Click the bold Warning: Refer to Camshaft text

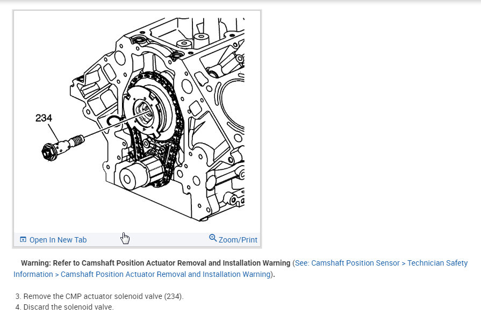point(155,263)
